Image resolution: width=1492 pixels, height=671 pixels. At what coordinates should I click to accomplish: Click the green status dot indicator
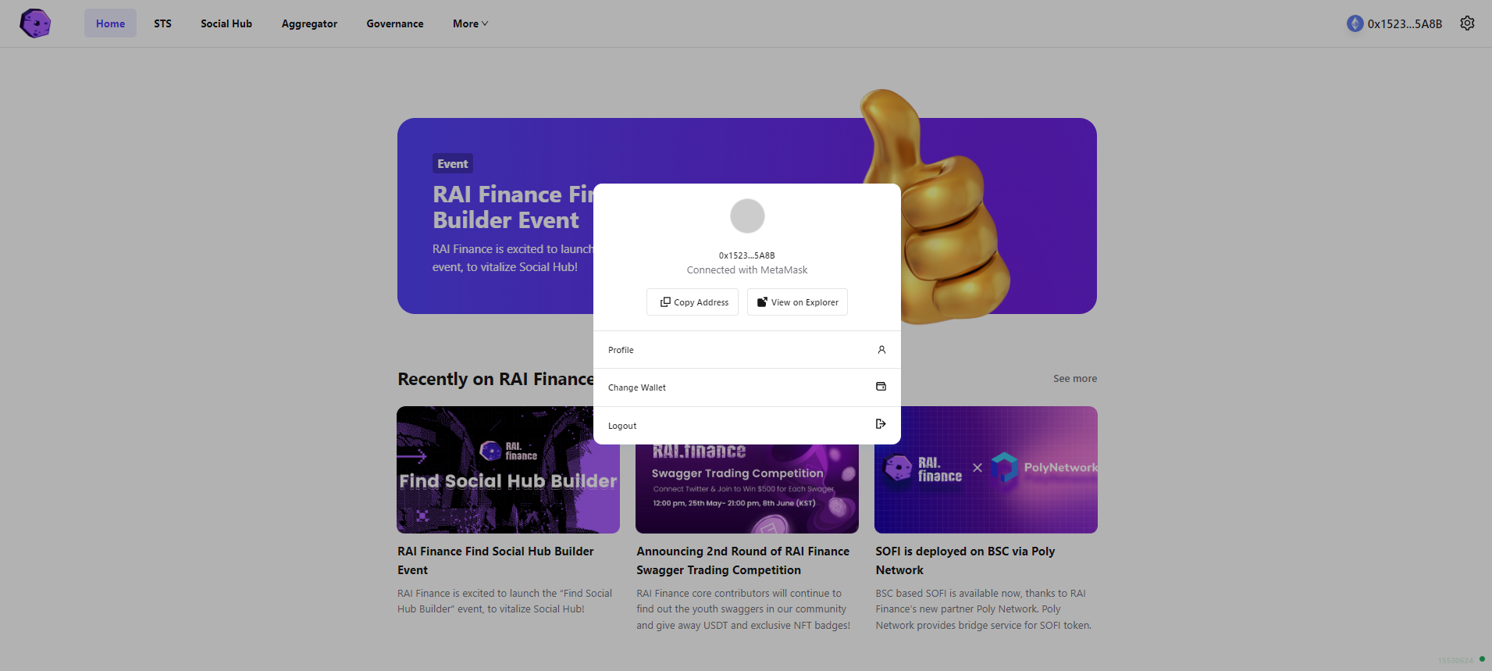[1482, 659]
